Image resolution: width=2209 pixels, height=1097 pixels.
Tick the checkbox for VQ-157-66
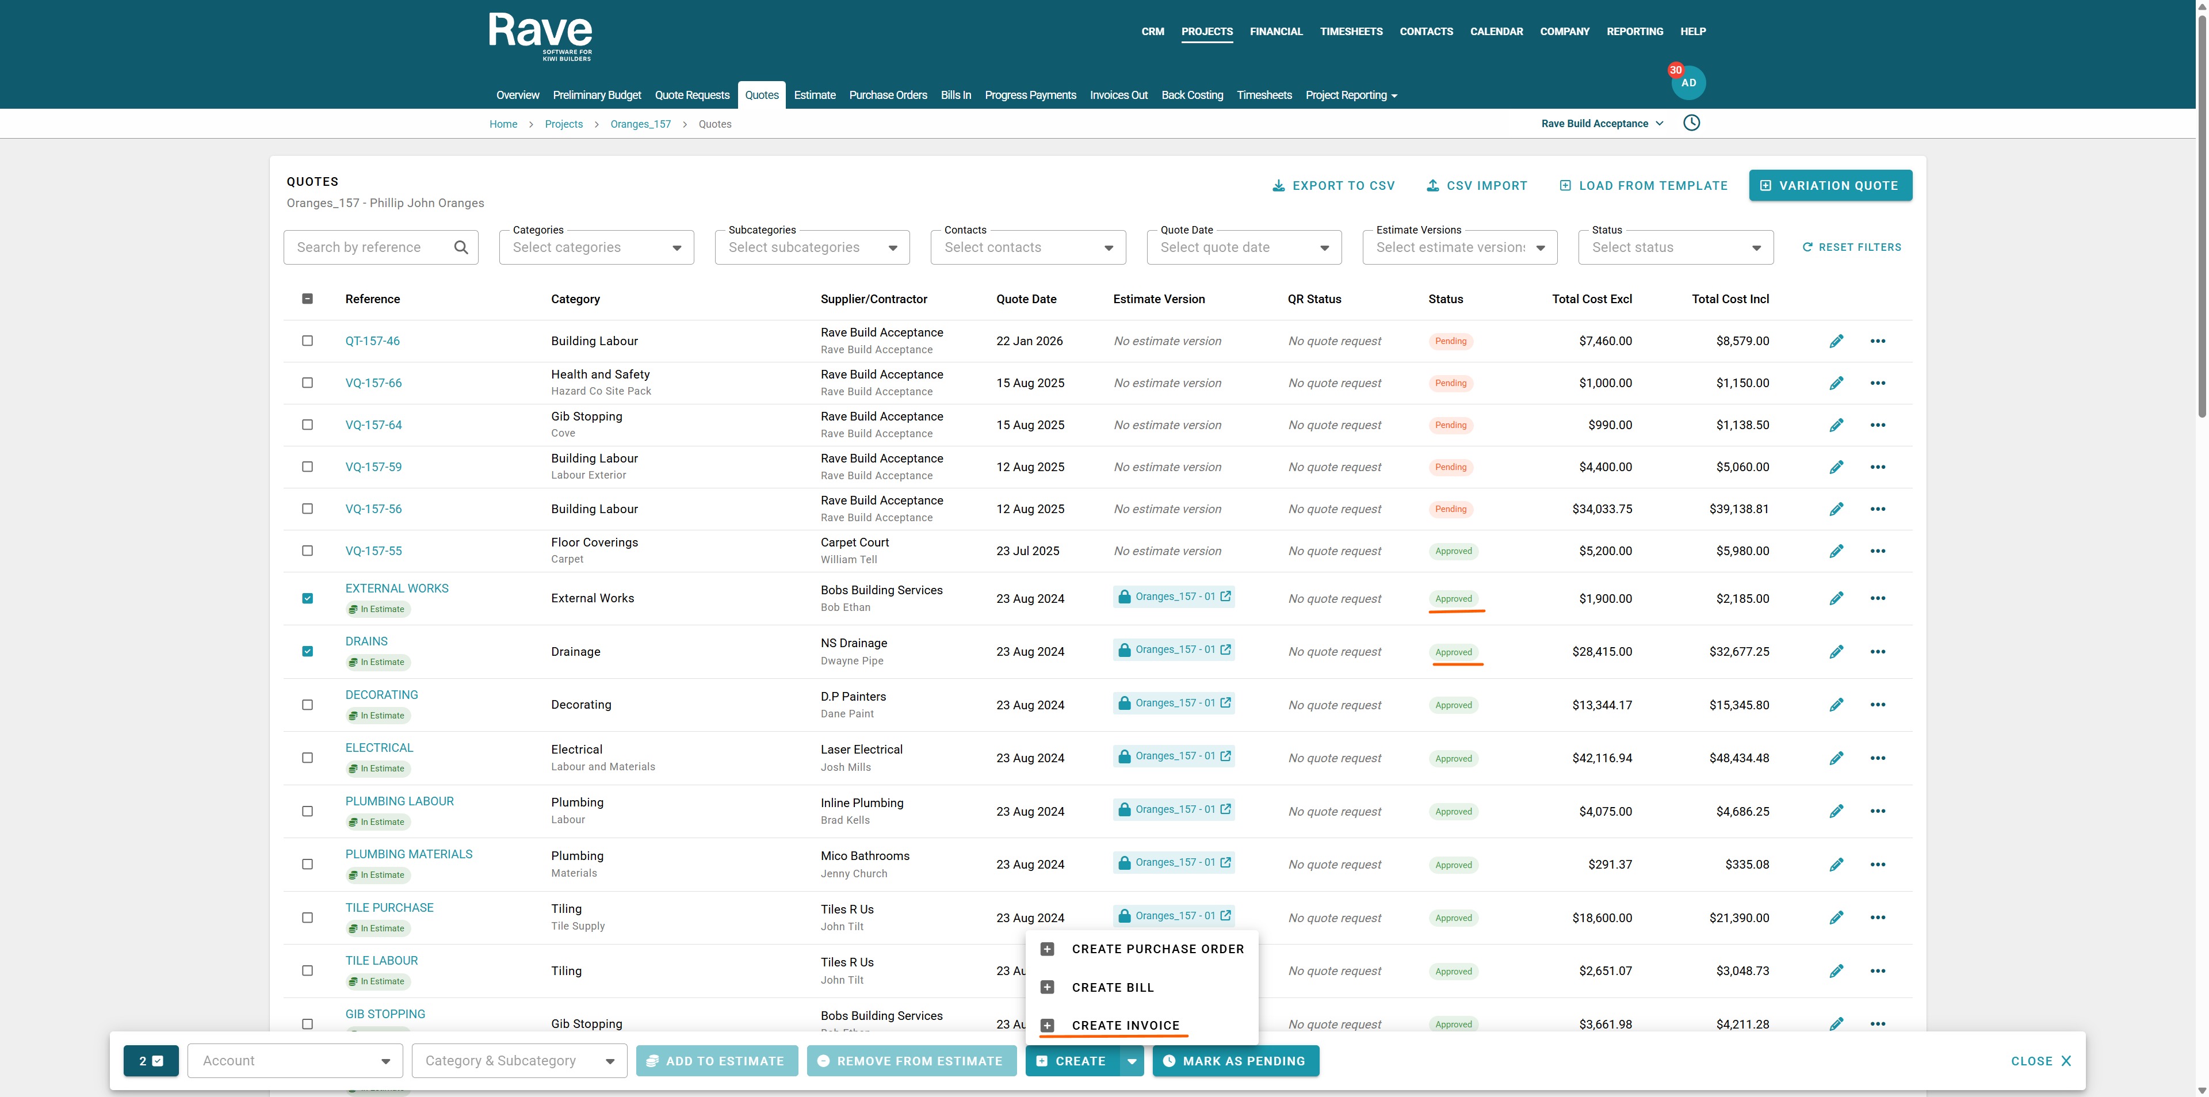coord(307,383)
